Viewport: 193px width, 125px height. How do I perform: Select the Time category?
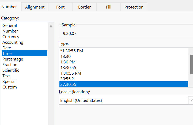[x=25, y=53]
